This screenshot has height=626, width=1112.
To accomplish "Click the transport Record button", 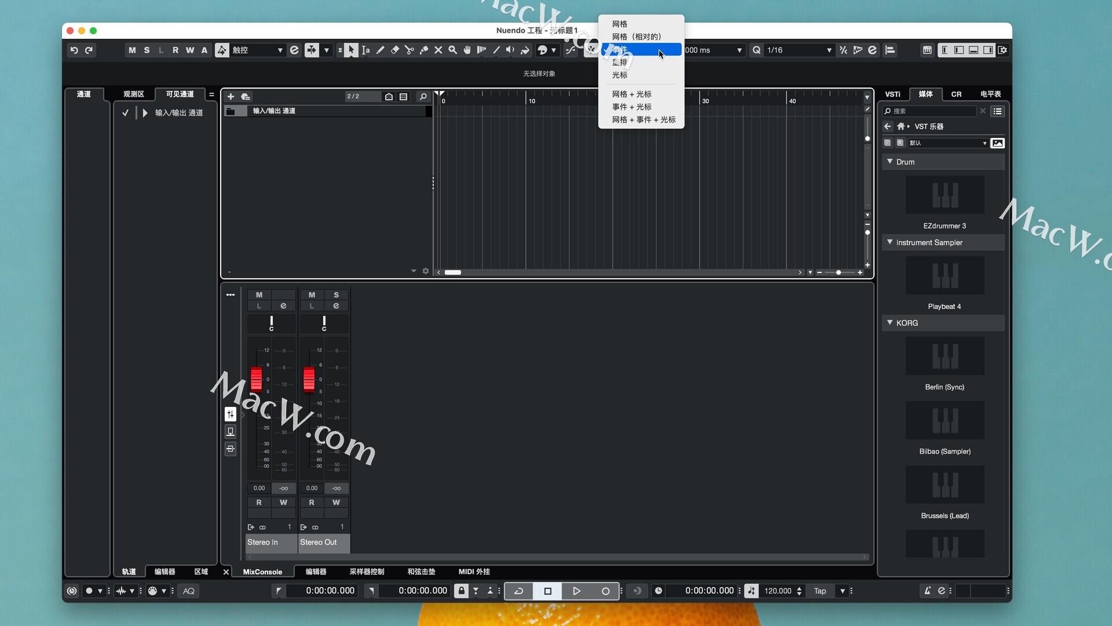I will tap(605, 591).
